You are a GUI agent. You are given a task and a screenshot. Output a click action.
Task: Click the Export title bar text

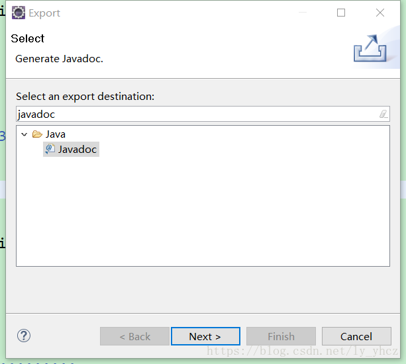coord(44,13)
